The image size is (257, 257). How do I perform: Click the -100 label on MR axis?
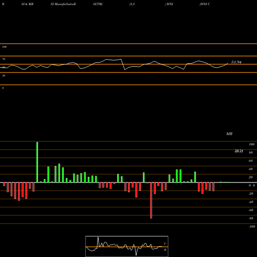tap(252, 227)
